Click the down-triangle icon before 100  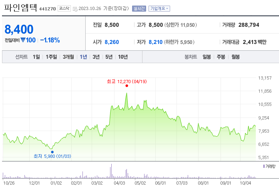coord(23,40)
